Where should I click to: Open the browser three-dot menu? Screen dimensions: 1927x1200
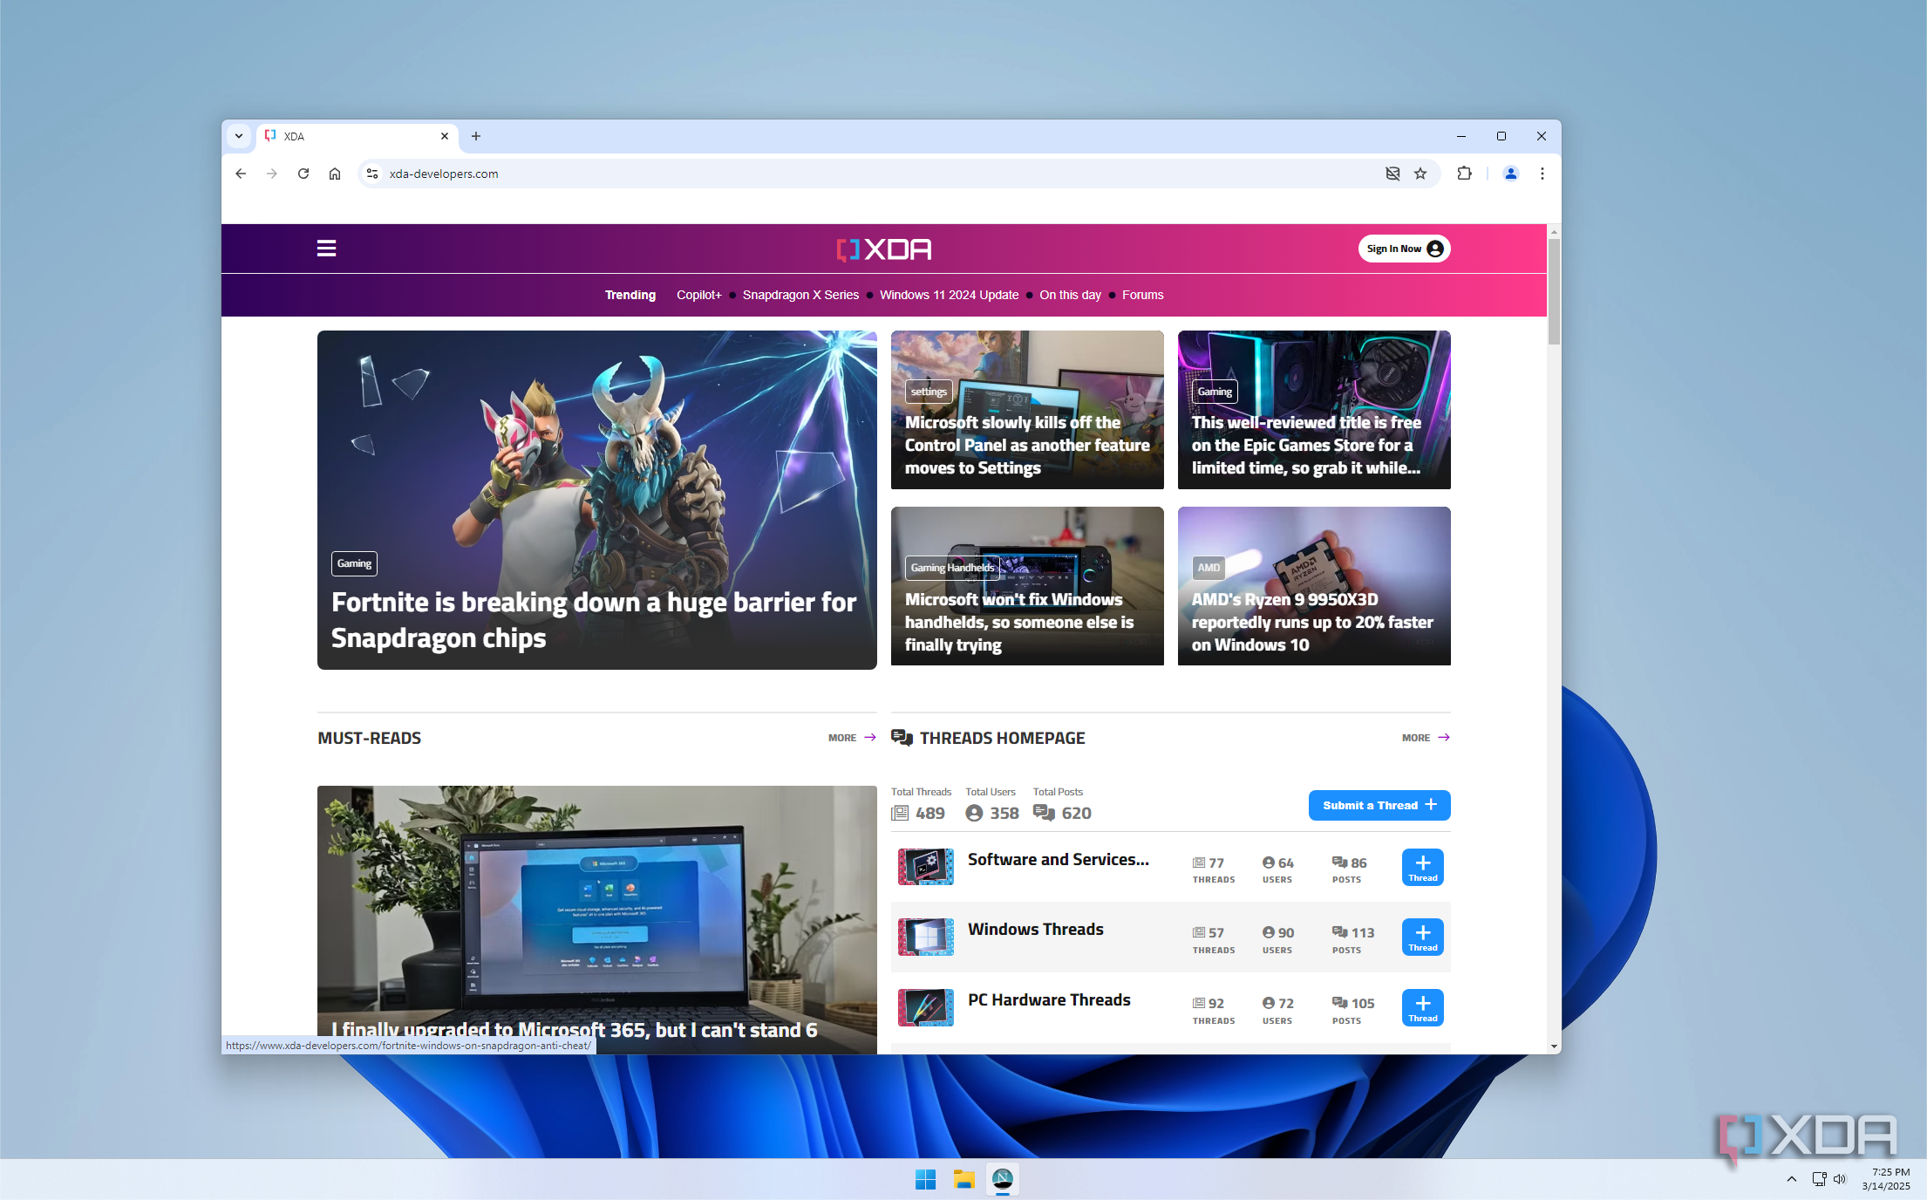pyautogui.click(x=1542, y=174)
